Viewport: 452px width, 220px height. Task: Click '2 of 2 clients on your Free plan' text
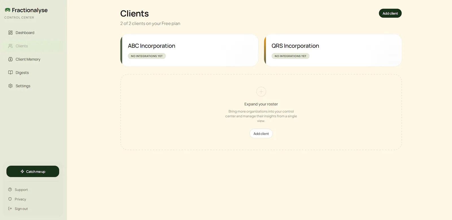point(150,23)
